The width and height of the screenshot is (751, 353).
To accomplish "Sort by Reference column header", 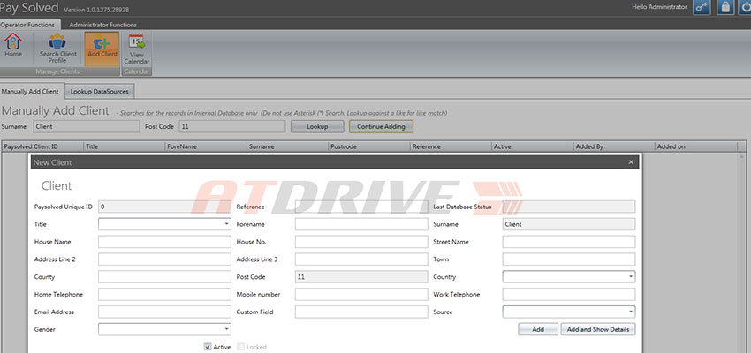I will click(x=451, y=146).
